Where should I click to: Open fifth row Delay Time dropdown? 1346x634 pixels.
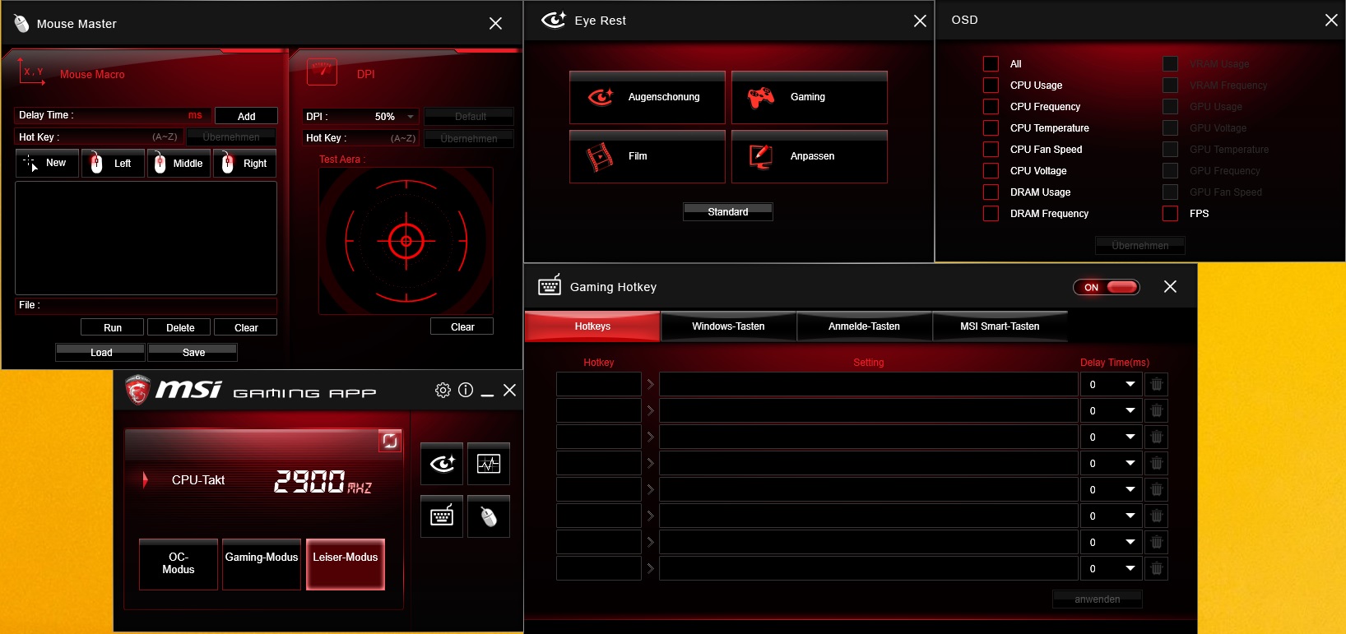click(x=1112, y=489)
